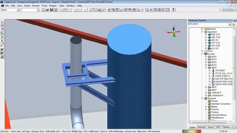Image resolution: width=237 pixels, height=133 pixels.
Task: Switch to the WBS tab
Action: pos(218,127)
